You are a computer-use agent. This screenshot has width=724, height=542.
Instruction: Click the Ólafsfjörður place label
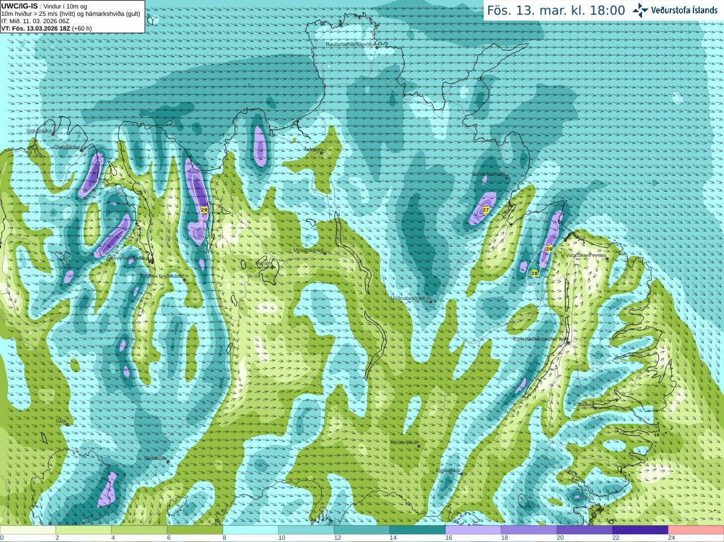pos(67,147)
